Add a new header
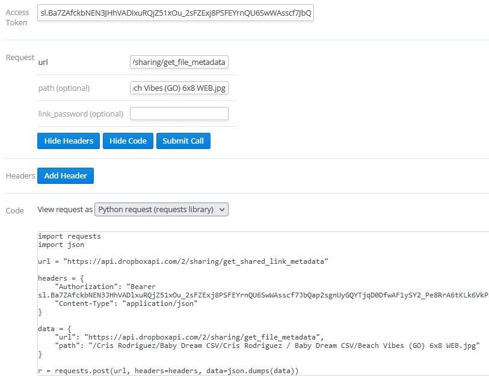Screen dimensions: 489x387 click(x=66, y=175)
